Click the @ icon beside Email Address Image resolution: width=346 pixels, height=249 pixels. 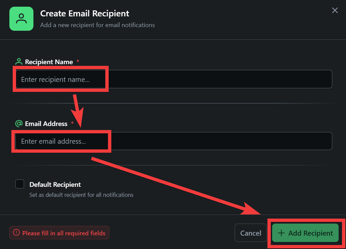point(19,124)
